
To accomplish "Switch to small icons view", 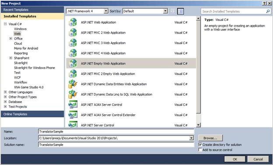I will 173,11.
